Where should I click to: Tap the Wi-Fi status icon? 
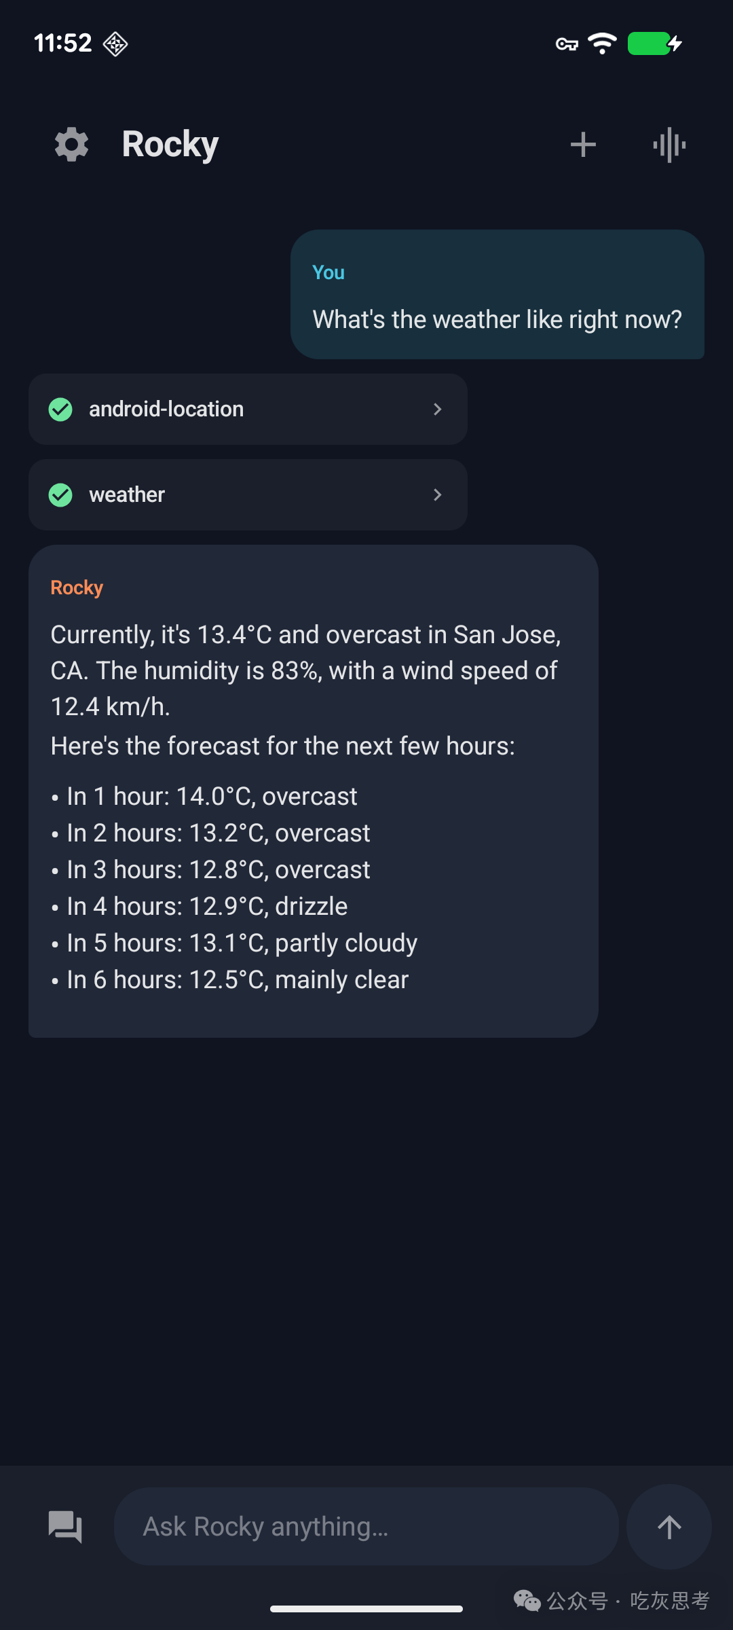[602, 43]
